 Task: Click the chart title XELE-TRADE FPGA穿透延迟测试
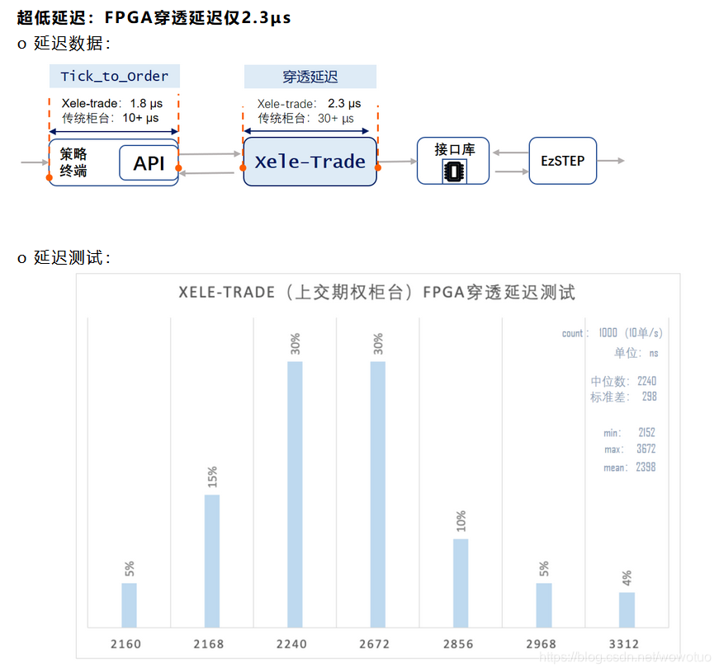click(x=376, y=292)
